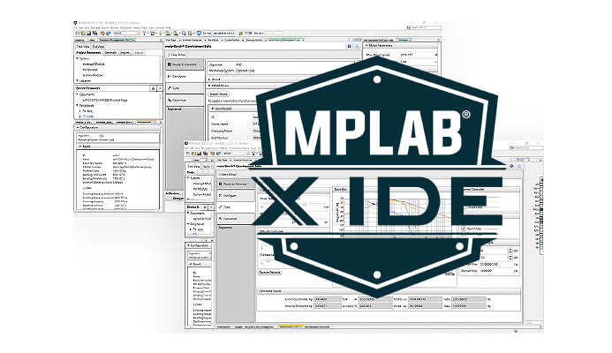Click search field at top of back window

(424, 27)
